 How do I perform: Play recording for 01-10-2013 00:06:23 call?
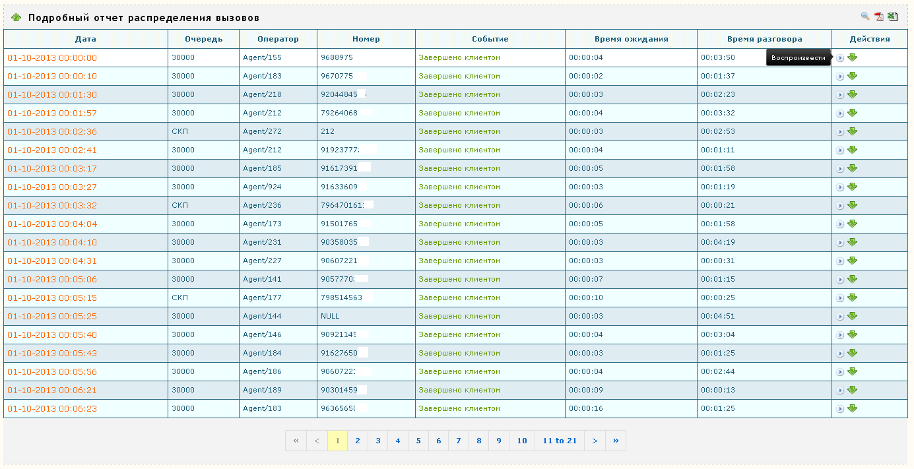coord(840,409)
